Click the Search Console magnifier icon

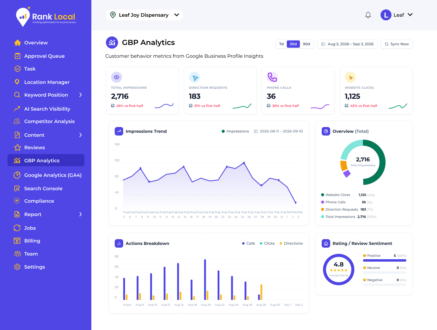tap(17, 188)
